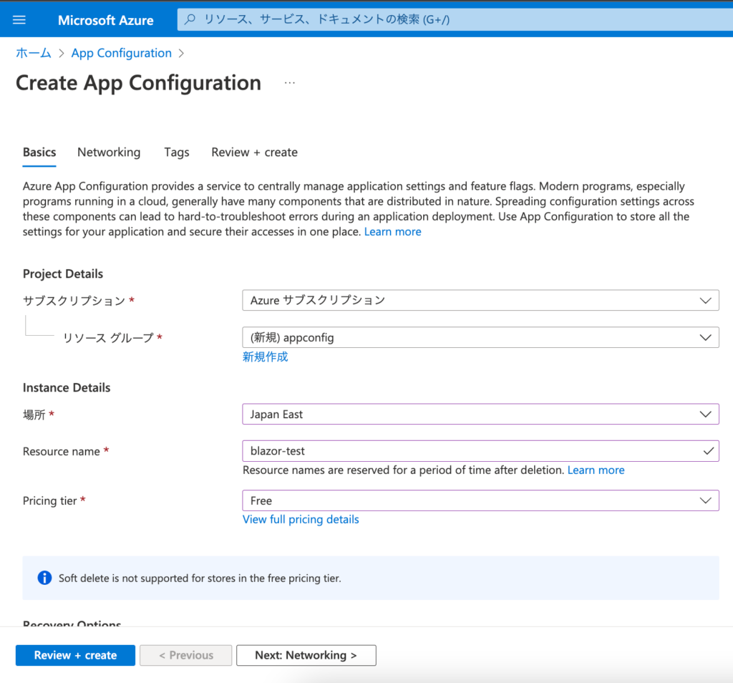Select the Review + create tab
The height and width of the screenshot is (683, 733).
click(x=254, y=152)
